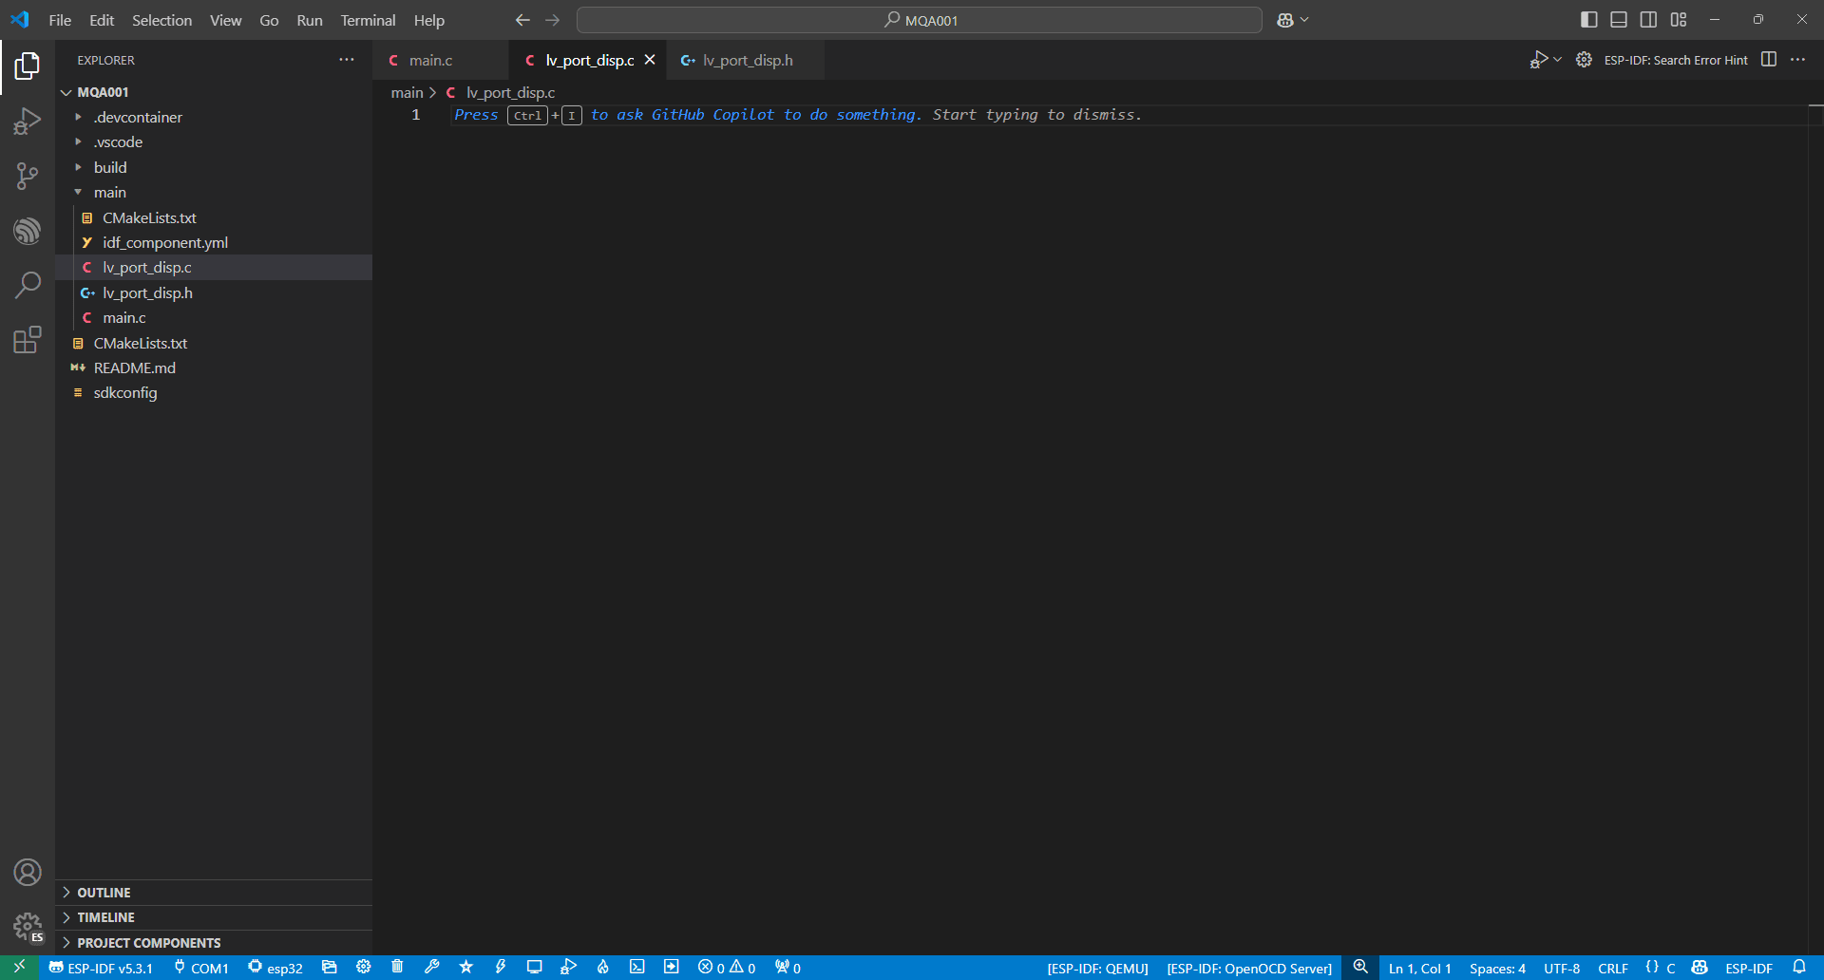Flash device using lightning icon
1824x980 pixels.
point(501,968)
